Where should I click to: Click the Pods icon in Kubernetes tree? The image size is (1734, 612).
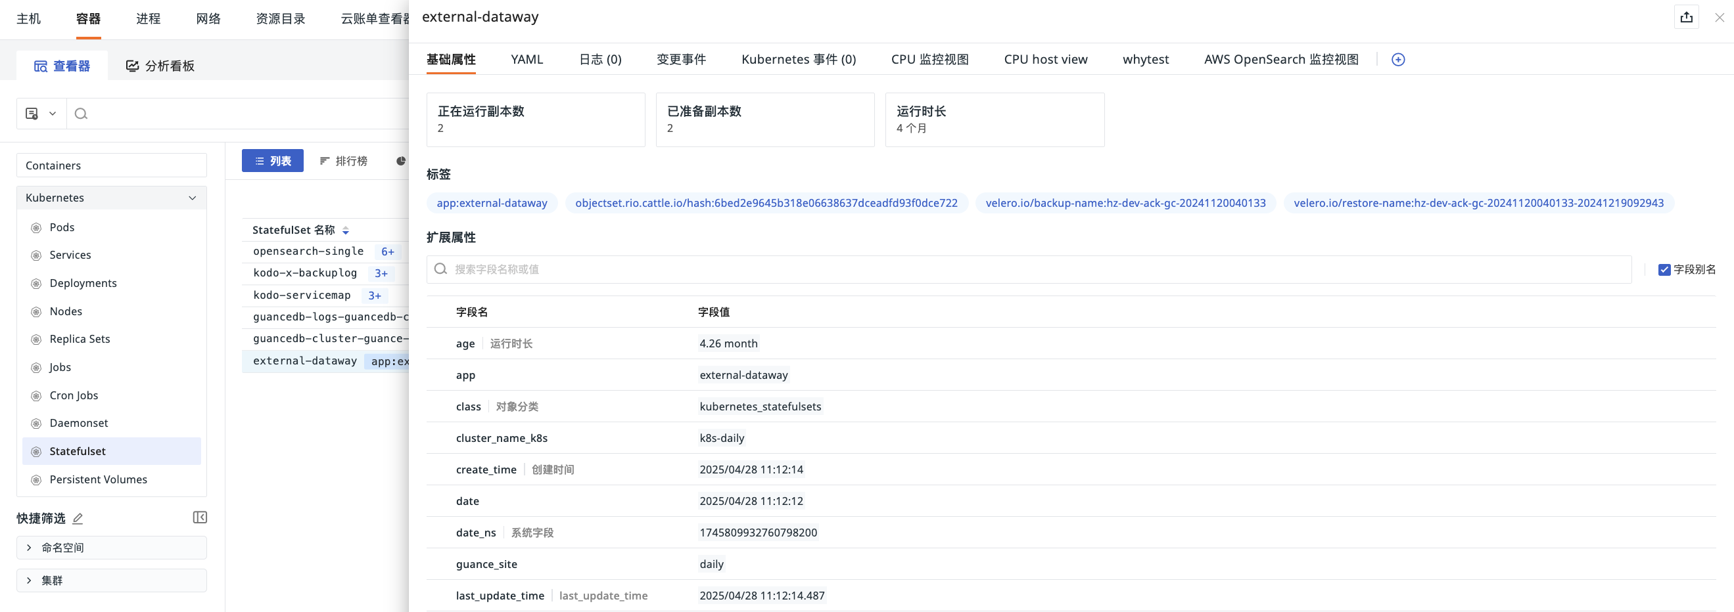36,228
